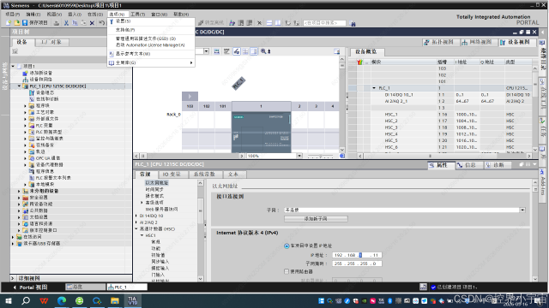
Task: Click the Save project icon in toolbar
Action: (x=25, y=23)
